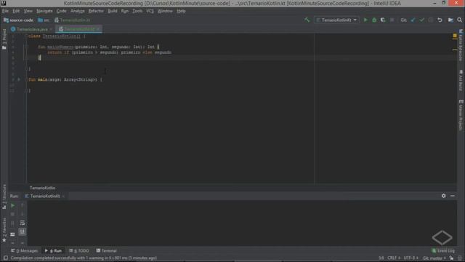Open the Run tool window tab at bottom
465x262 pixels.
(53, 250)
